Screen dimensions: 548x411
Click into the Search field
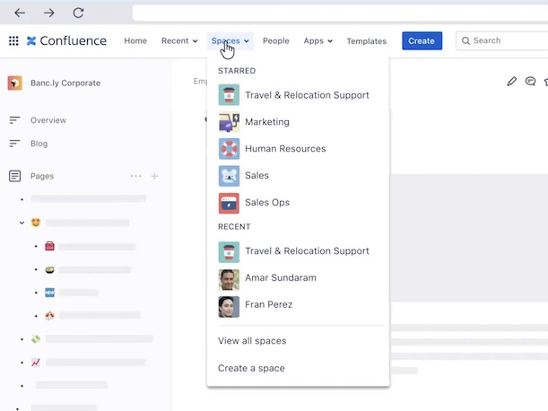coord(507,40)
